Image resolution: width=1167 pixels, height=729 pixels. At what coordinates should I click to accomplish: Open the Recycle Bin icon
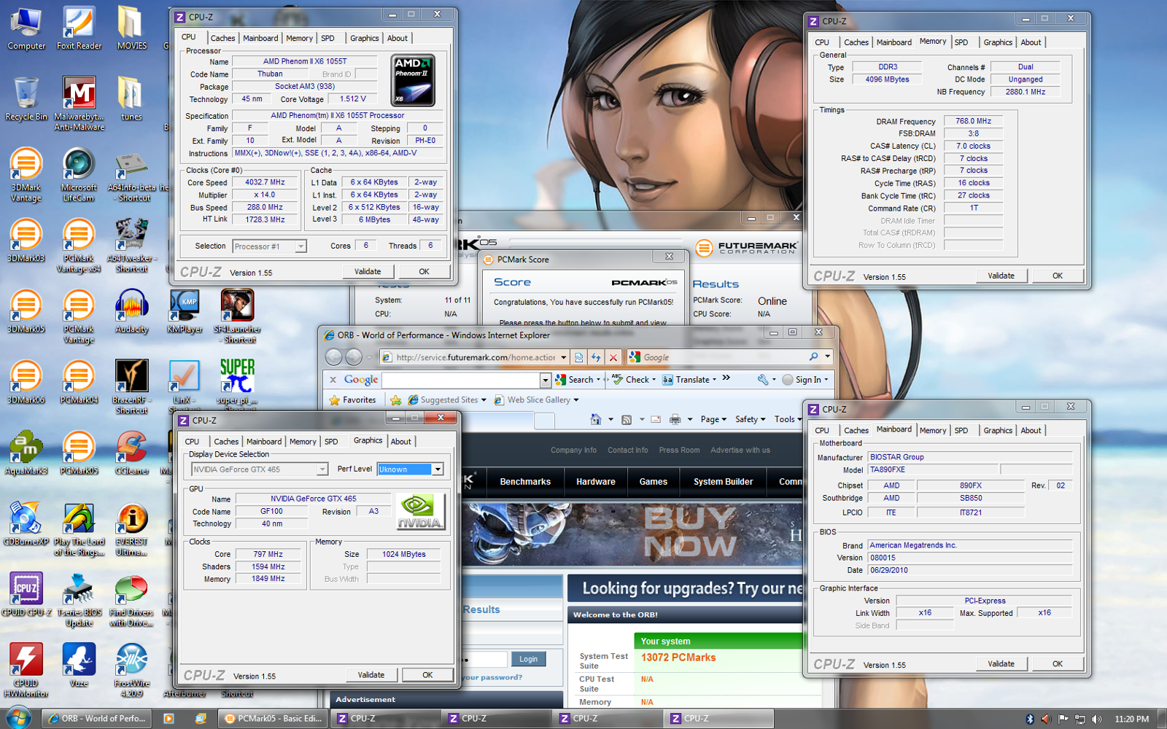pos(26,99)
